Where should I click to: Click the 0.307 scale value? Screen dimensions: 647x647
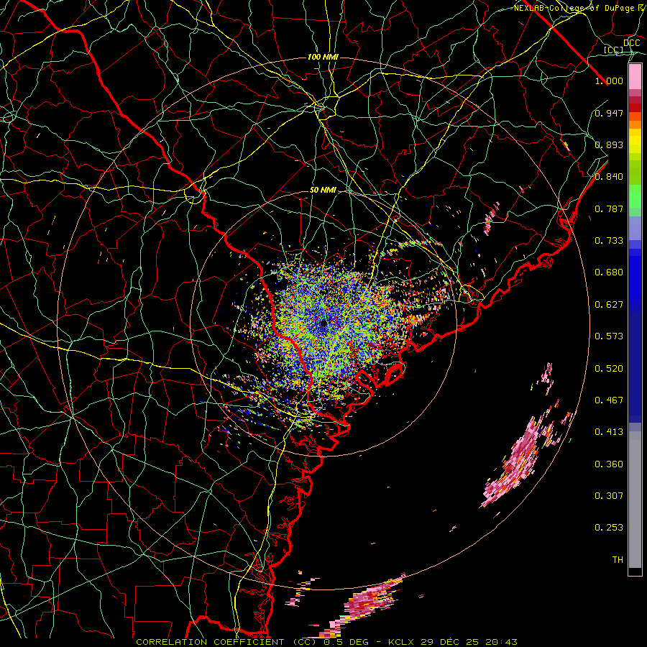click(609, 496)
